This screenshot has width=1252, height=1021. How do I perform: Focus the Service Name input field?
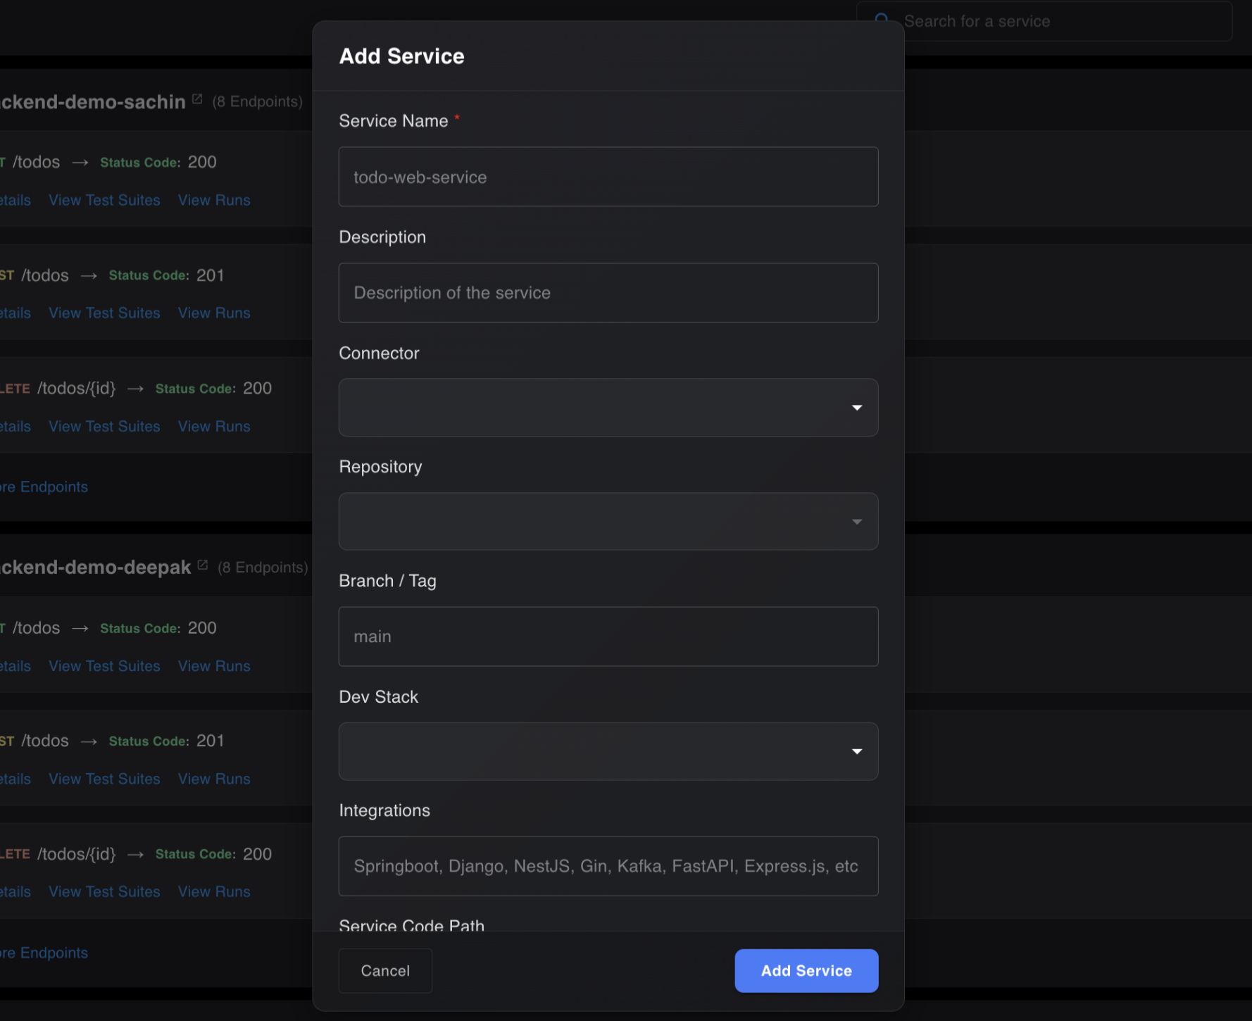pos(608,177)
